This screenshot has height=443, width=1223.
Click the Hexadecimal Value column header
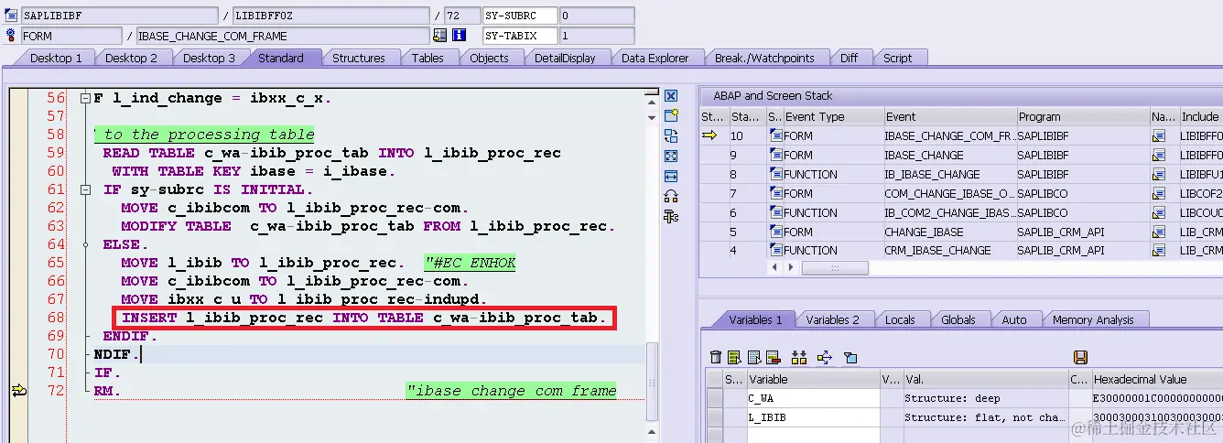[1157, 379]
